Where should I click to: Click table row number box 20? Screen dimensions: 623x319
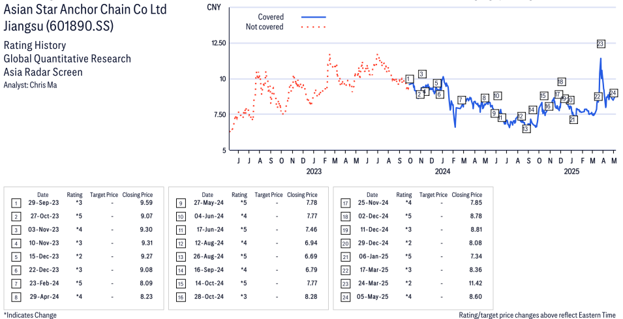[x=345, y=244]
